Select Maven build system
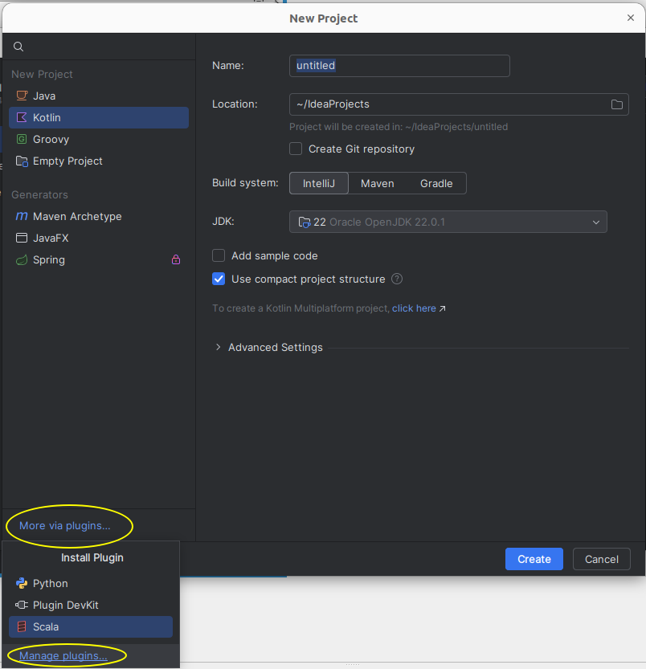The image size is (646, 669). 378,183
